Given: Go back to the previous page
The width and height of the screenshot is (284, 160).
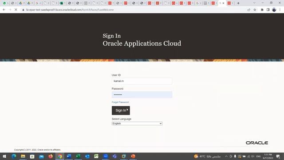Looking at the screenshot, I should pos(4,10).
